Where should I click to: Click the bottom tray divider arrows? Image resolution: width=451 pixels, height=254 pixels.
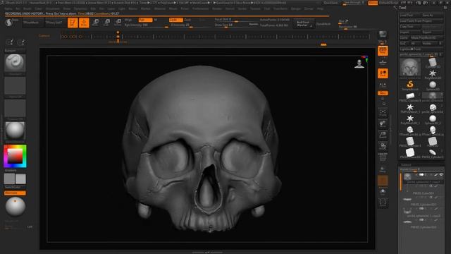[207, 253]
